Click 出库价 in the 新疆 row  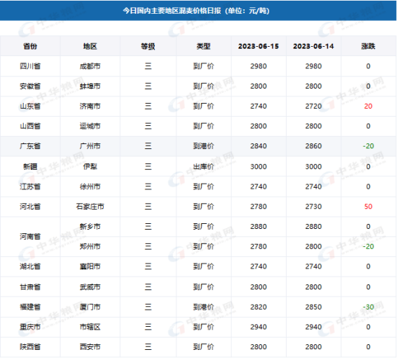pos(203,166)
